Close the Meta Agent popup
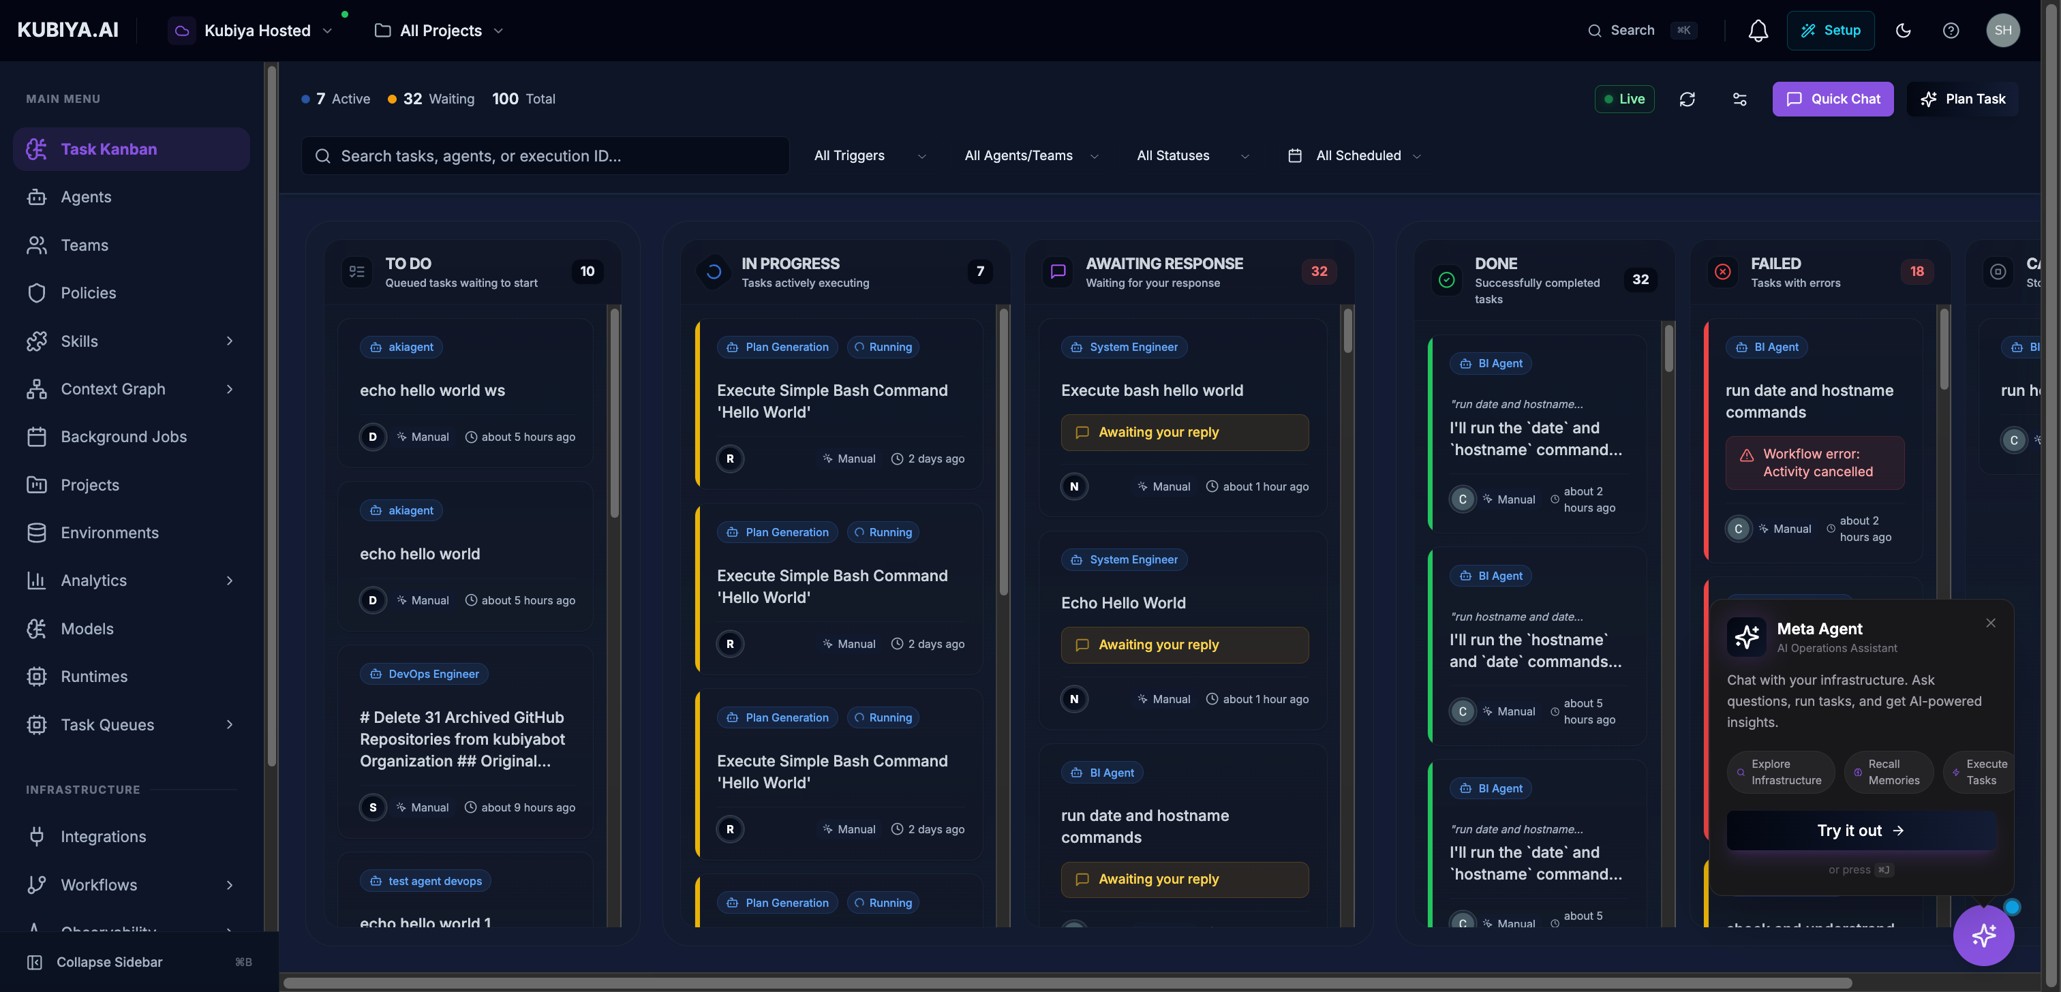This screenshot has height=992, width=2061. 1990,623
